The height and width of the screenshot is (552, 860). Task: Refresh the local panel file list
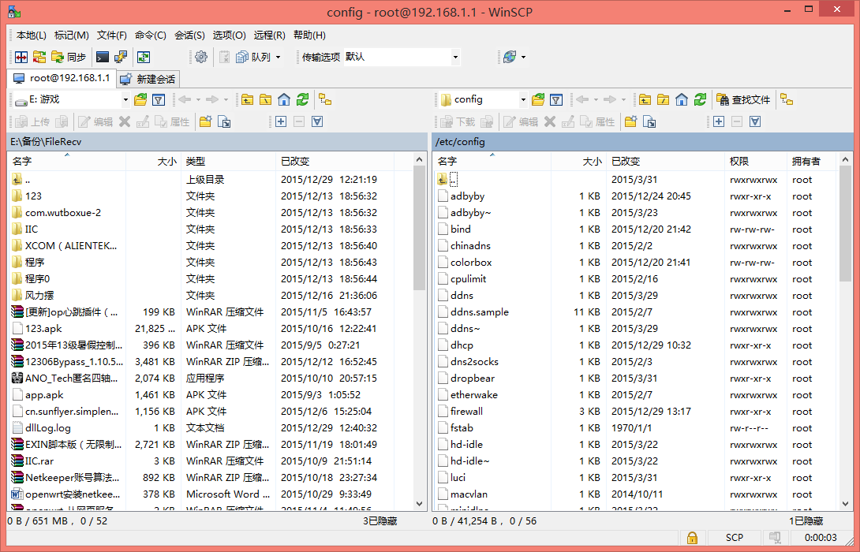(x=302, y=100)
